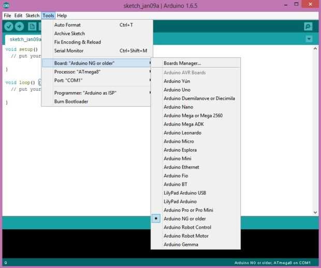Choose Arduino Duemilanove or Diecimila
Viewport: 321px width, 268px height.
[196, 98]
